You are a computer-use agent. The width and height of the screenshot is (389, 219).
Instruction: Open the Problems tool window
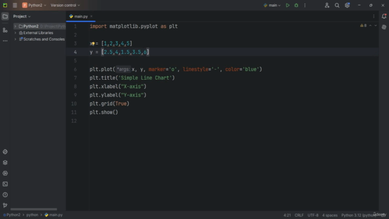pos(5,195)
